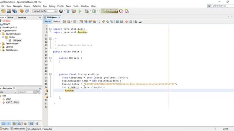
Task: Close the Navigator panel tab
Action: (x=14, y=88)
